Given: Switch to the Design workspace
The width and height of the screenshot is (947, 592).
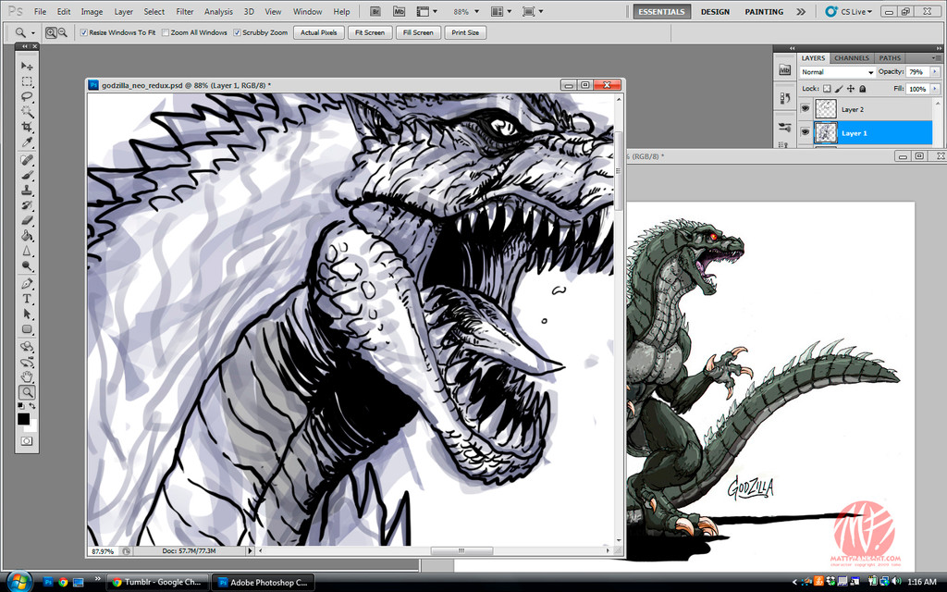Looking at the screenshot, I should (715, 11).
